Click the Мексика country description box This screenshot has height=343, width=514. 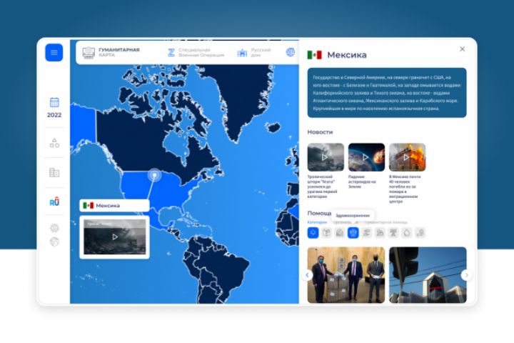[x=387, y=93]
